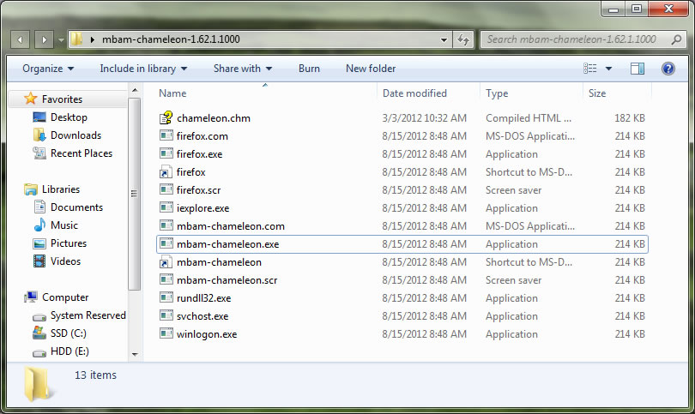695x414 pixels.
Task: Click the refresh button in address bar
Action: click(463, 39)
